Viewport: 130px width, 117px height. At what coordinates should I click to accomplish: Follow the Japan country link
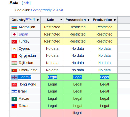tap(23, 34)
